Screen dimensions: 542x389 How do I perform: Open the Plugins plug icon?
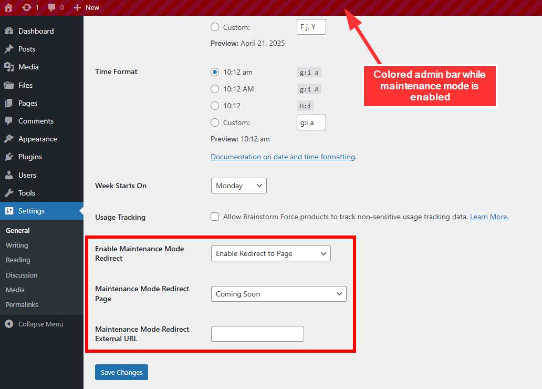click(12, 157)
